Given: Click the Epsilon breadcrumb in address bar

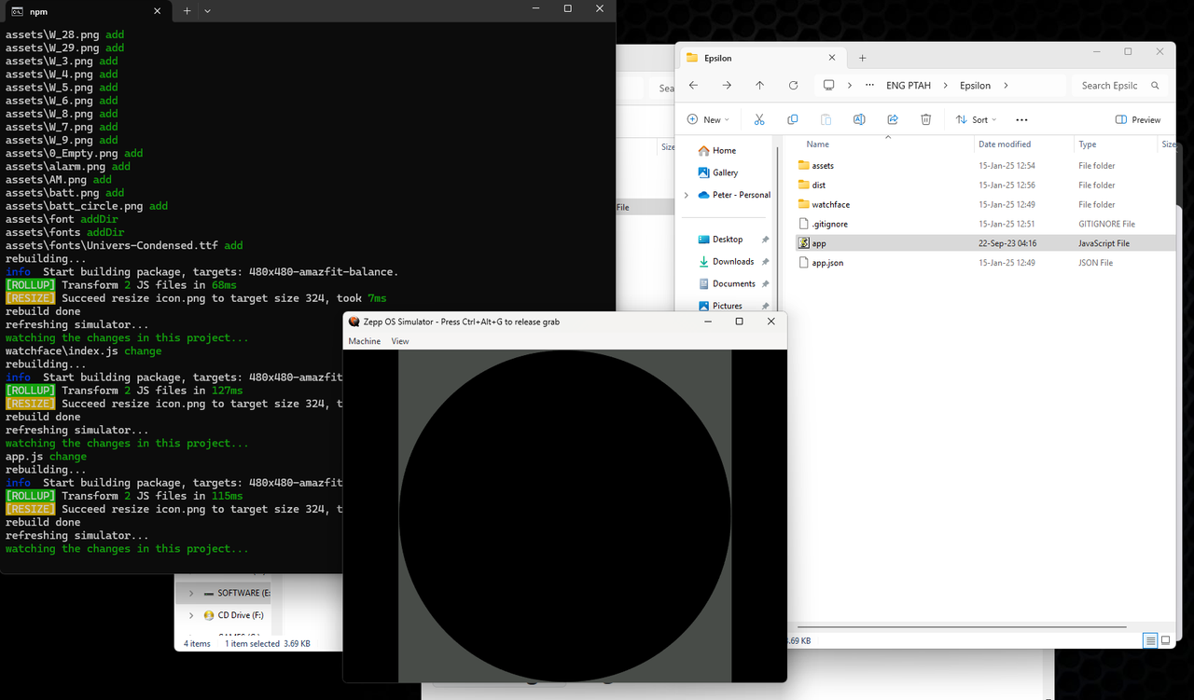Looking at the screenshot, I should (976, 85).
